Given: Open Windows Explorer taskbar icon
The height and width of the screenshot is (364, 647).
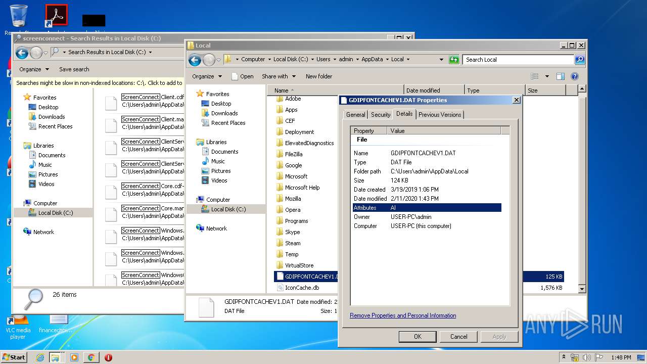Looking at the screenshot, I should point(55,357).
